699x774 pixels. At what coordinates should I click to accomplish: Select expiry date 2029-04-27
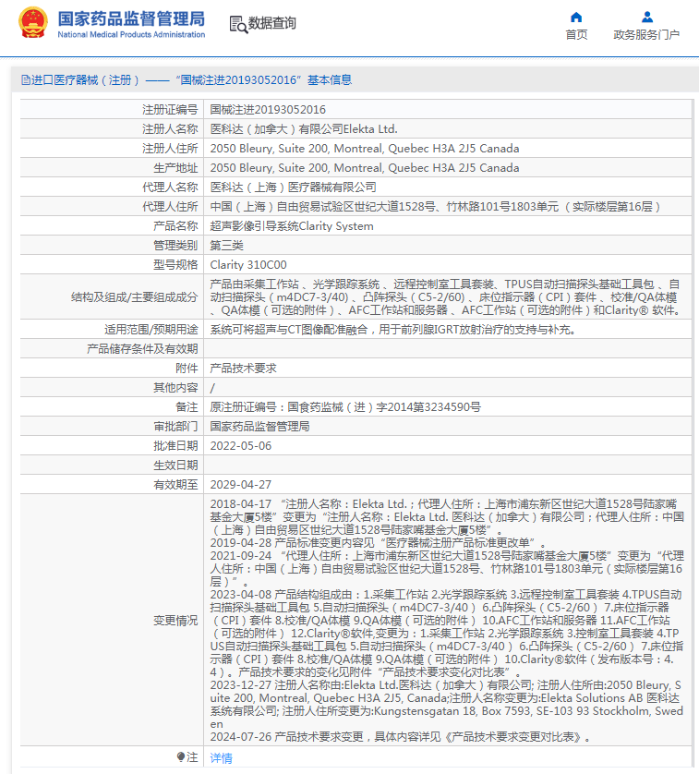pyautogui.click(x=241, y=485)
